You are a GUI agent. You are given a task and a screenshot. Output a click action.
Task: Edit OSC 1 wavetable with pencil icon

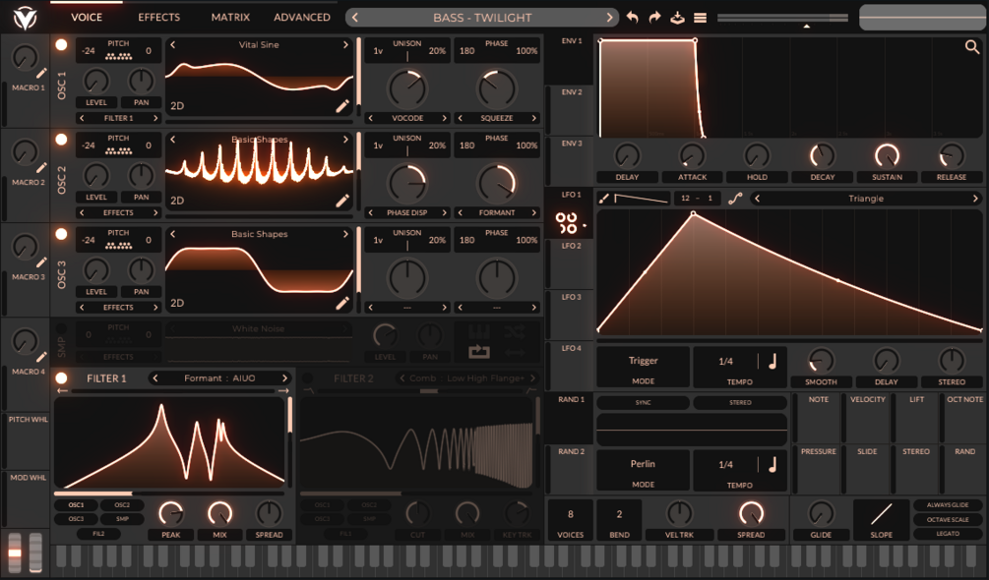(x=342, y=106)
